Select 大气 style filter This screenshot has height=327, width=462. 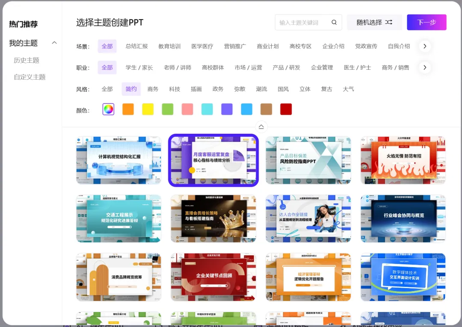click(x=348, y=89)
